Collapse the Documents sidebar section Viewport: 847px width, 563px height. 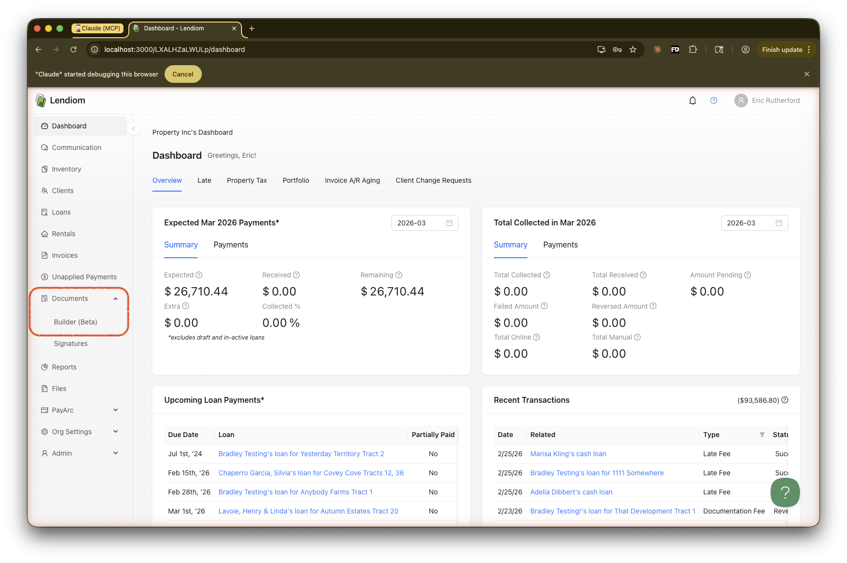tap(80, 298)
